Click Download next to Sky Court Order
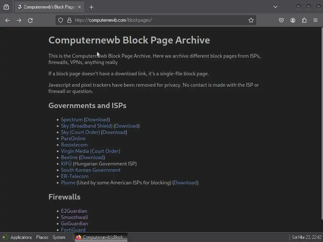The image size is (323, 242). 114,132
